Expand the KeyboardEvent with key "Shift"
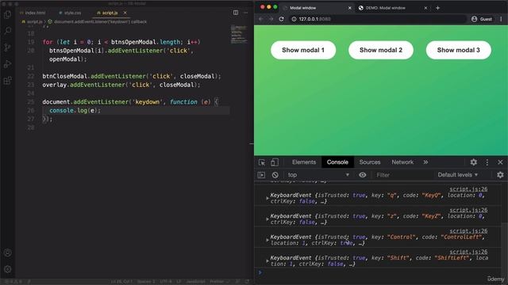508x285 pixels. [267, 260]
